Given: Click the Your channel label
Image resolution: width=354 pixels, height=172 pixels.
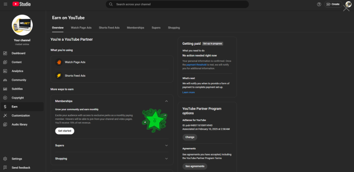Looking at the screenshot, I should pyautogui.click(x=22, y=40).
